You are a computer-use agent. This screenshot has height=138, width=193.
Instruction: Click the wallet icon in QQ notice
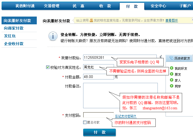point(91,20)
